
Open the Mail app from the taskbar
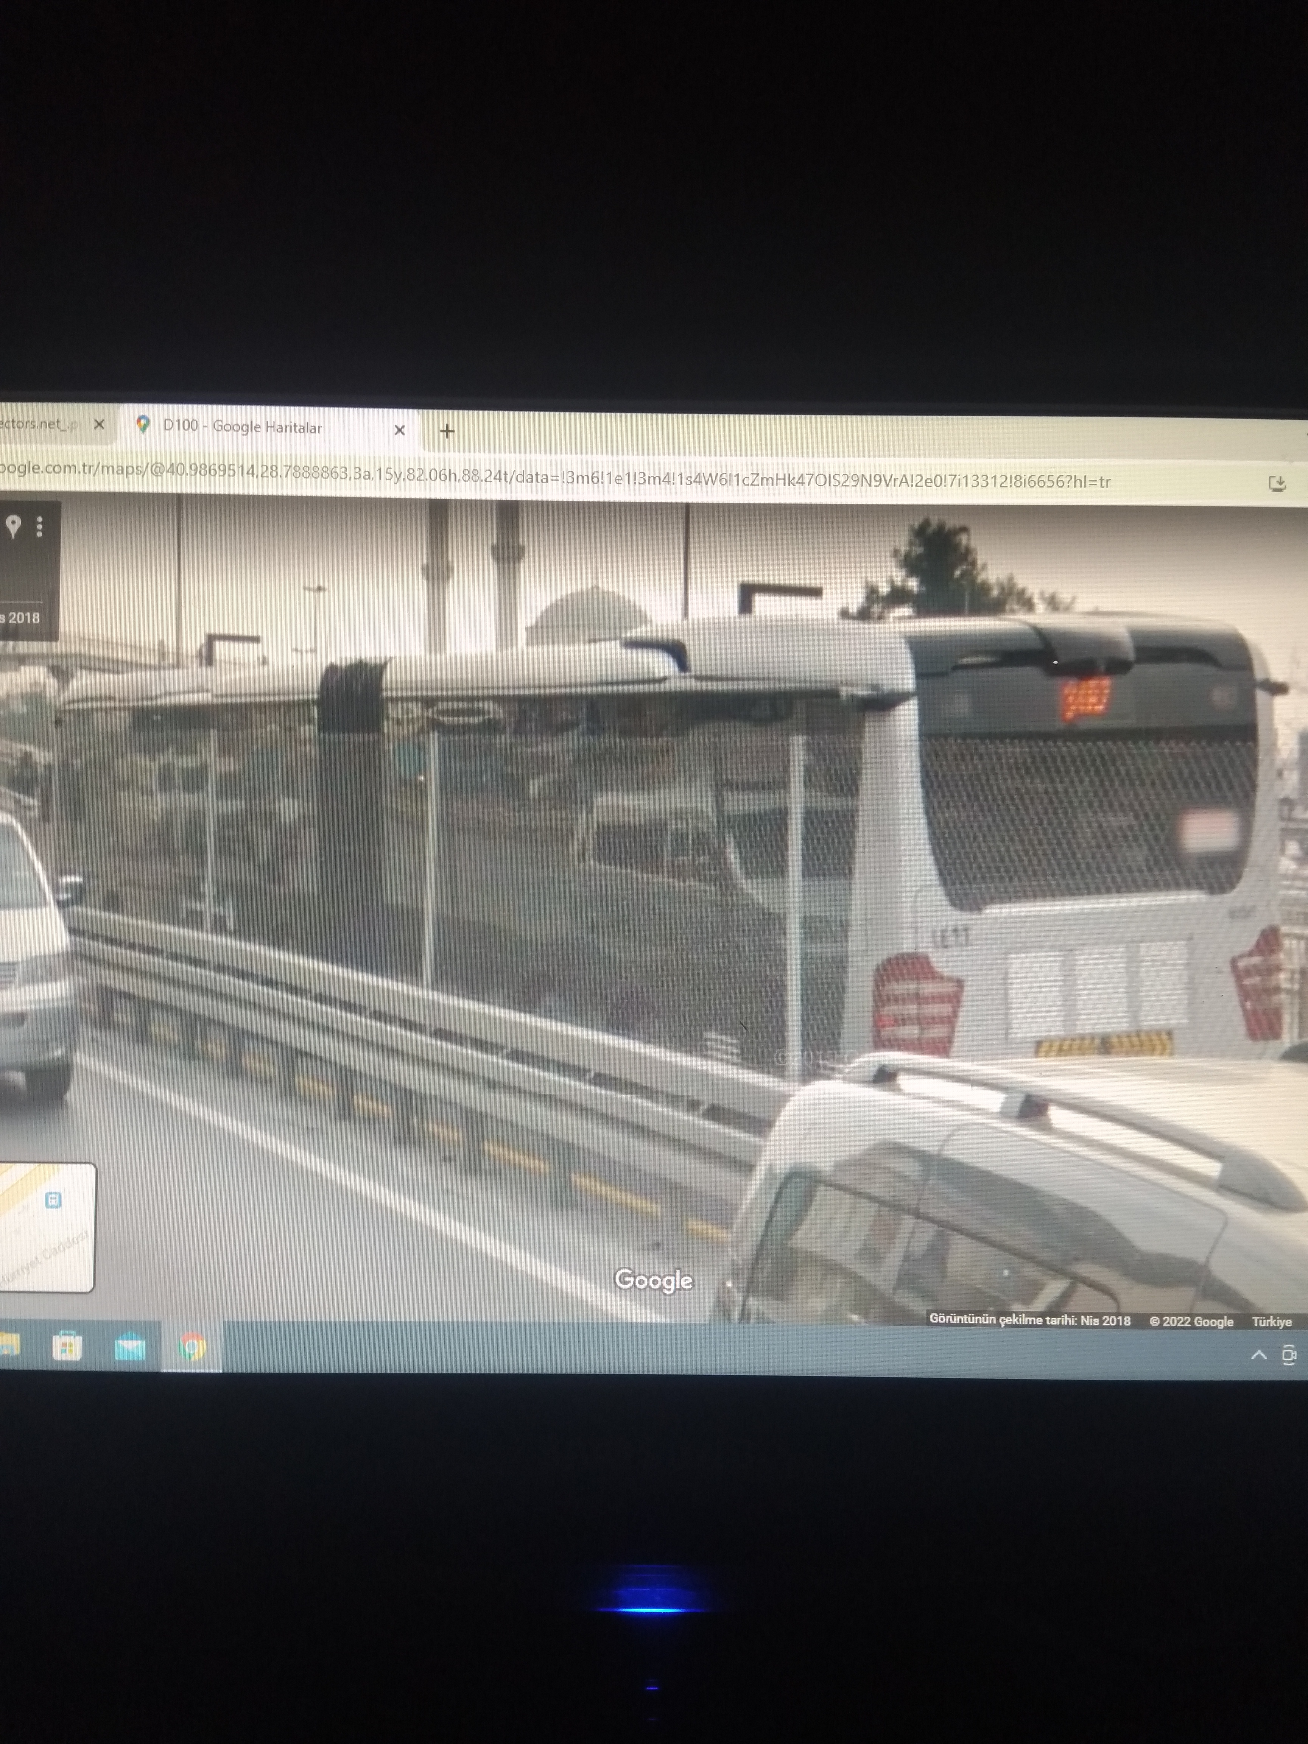click(129, 1347)
